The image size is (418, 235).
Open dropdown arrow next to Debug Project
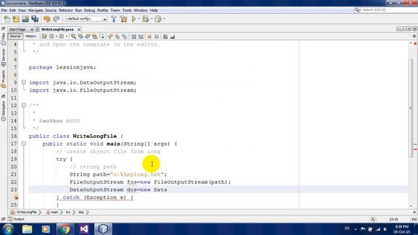pyautogui.click(x=152, y=19)
